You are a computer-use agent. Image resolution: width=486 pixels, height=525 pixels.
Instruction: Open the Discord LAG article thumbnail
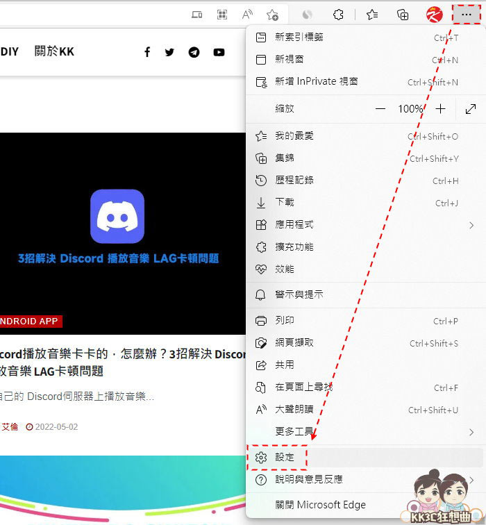(123, 233)
